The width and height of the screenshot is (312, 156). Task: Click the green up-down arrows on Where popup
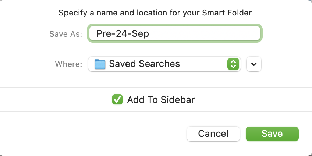(233, 64)
